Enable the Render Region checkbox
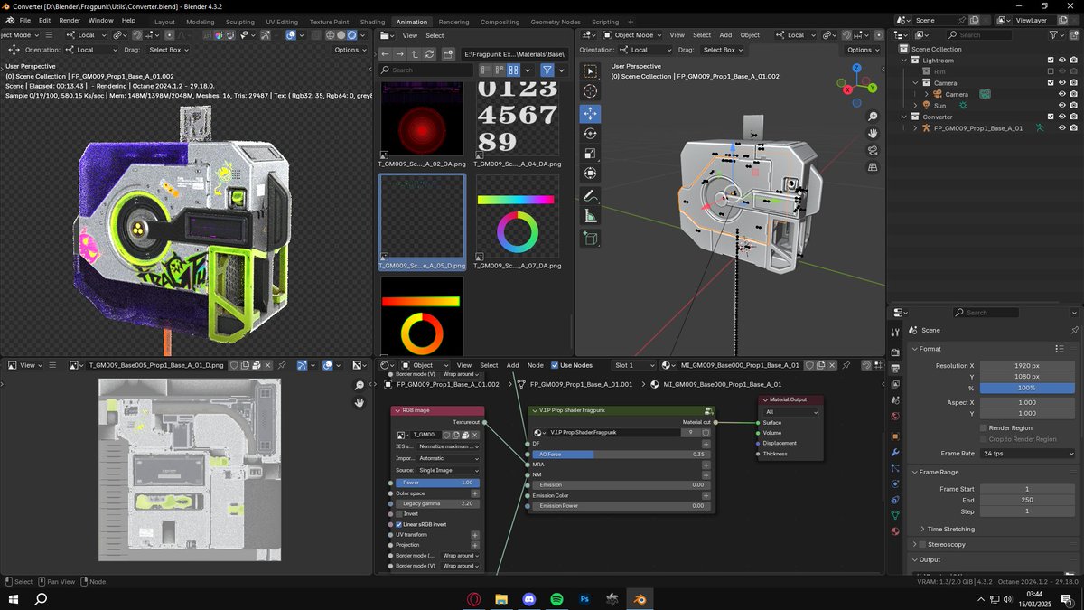This screenshot has height=610, width=1084. 984,428
